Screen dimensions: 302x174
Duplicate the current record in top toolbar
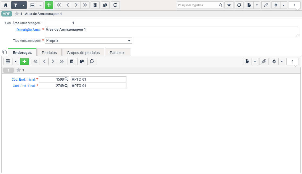[105, 5]
